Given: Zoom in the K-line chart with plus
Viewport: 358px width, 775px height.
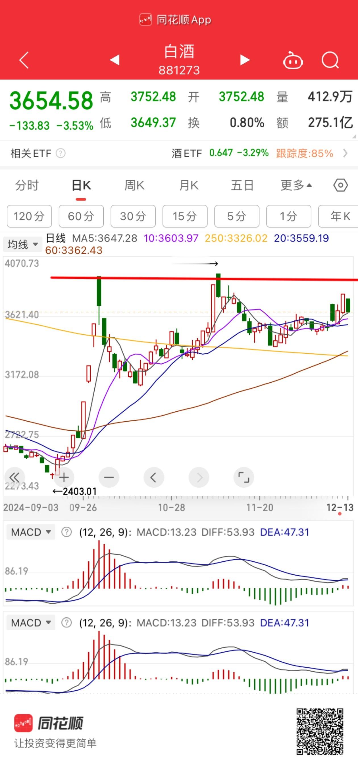Looking at the screenshot, I should 64,477.
